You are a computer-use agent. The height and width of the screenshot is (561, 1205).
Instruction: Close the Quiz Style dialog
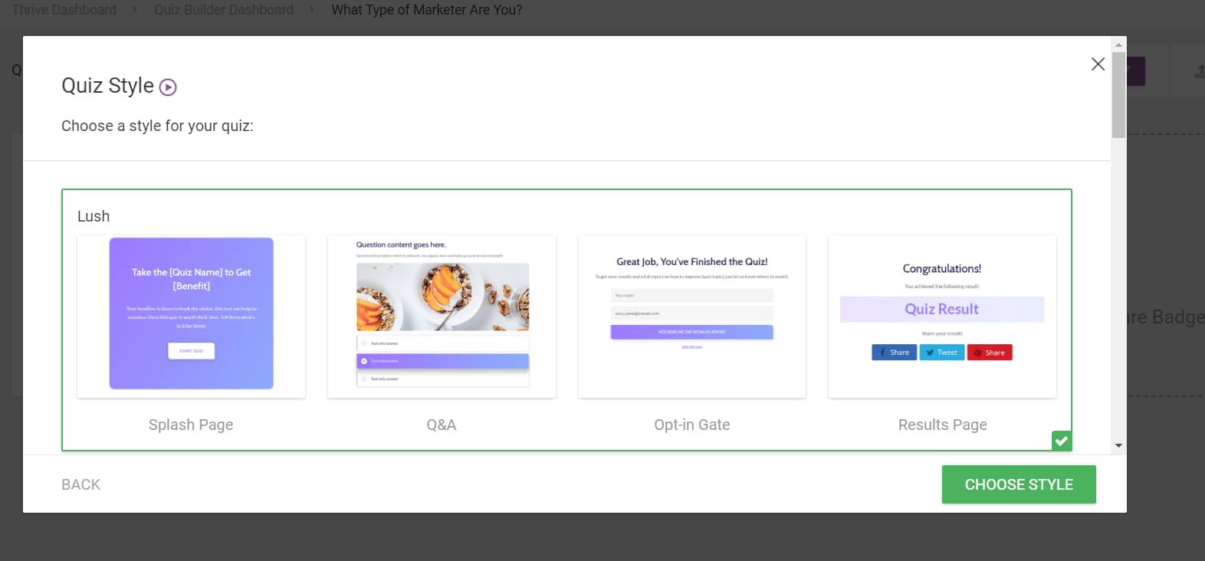[x=1098, y=64]
